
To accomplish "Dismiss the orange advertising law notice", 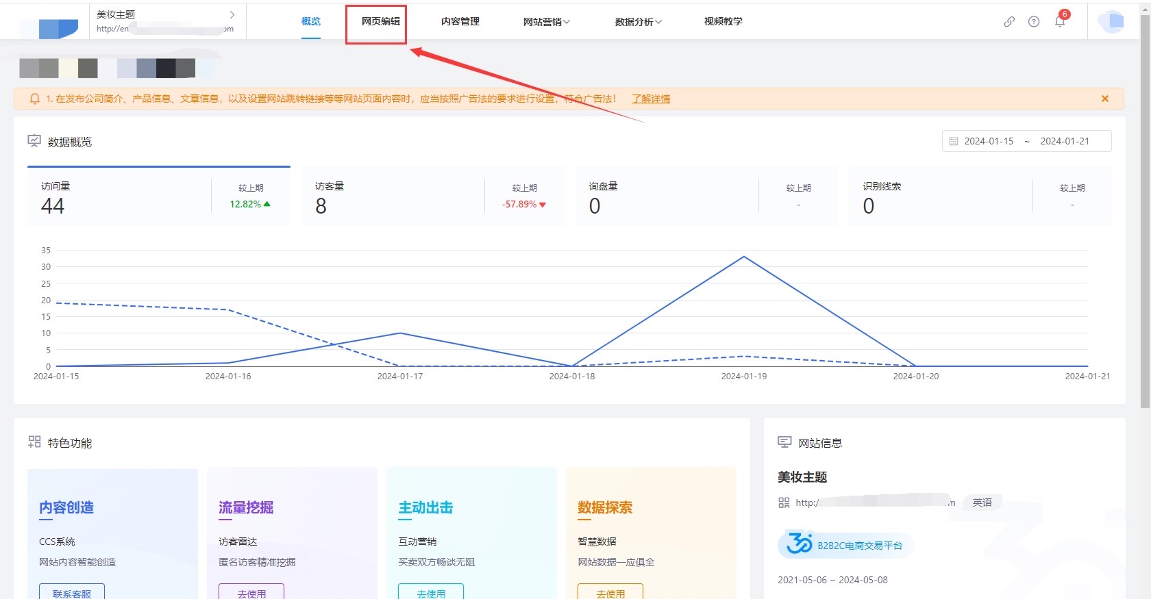I will (1105, 99).
